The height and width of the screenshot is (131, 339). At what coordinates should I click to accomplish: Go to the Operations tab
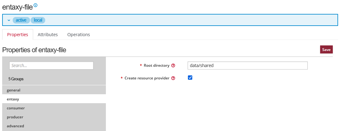tap(79, 35)
